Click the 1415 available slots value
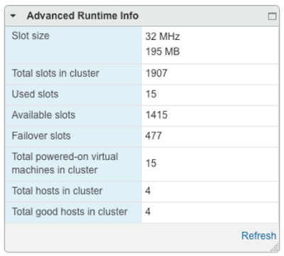The image size is (284, 256). coord(156,115)
